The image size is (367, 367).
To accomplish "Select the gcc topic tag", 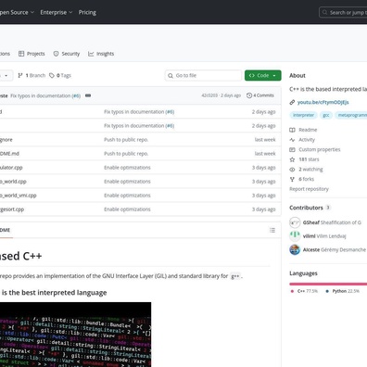I will (326, 115).
